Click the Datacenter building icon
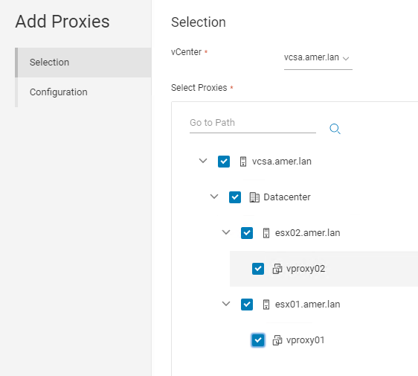The image size is (418, 376). click(x=254, y=197)
